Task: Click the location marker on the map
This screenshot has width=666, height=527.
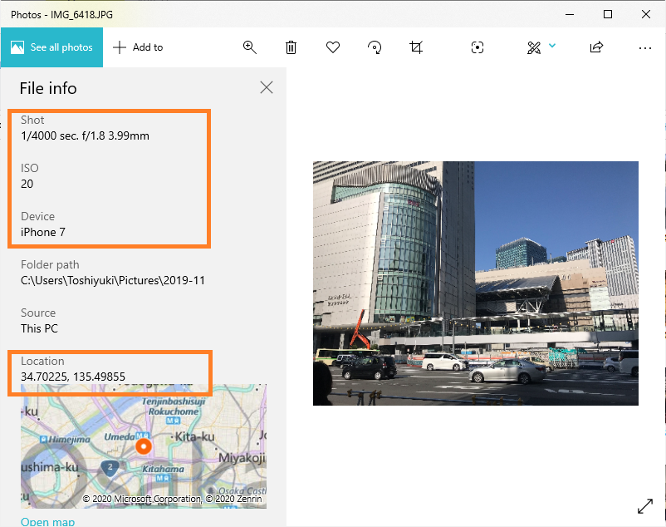Action: coord(144,446)
